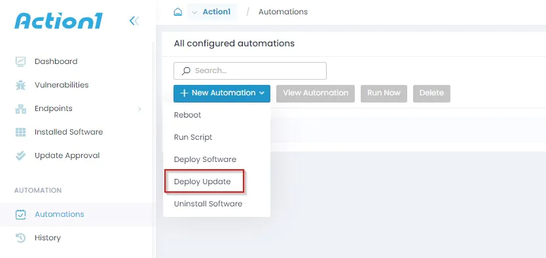Click the Delete button
Image resolution: width=546 pixels, height=258 pixels.
[x=432, y=93]
